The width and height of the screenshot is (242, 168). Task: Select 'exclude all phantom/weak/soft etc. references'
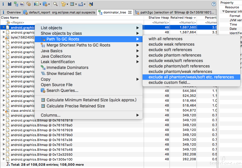(191, 77)
